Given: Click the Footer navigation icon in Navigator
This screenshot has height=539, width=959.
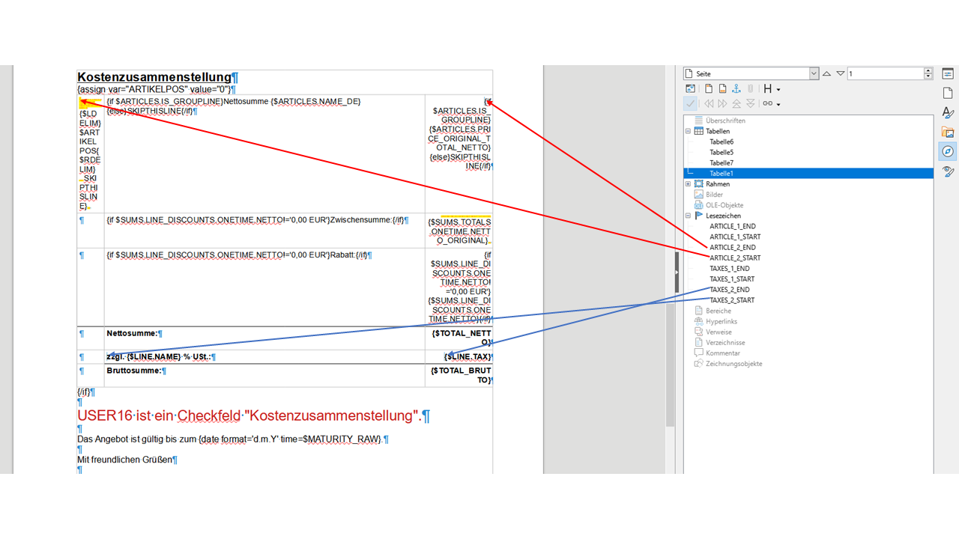Looking at the screenshot, I should [721, 89].
